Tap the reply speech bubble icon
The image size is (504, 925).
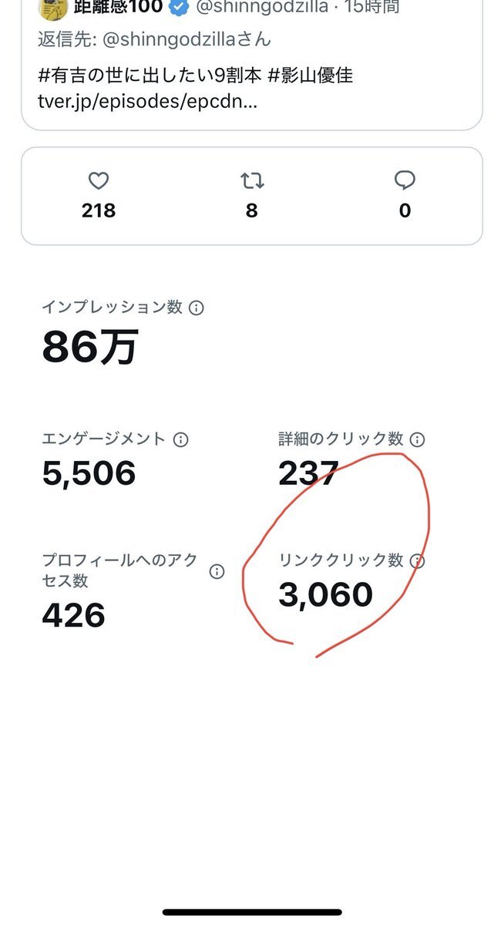tap(405, 181)
